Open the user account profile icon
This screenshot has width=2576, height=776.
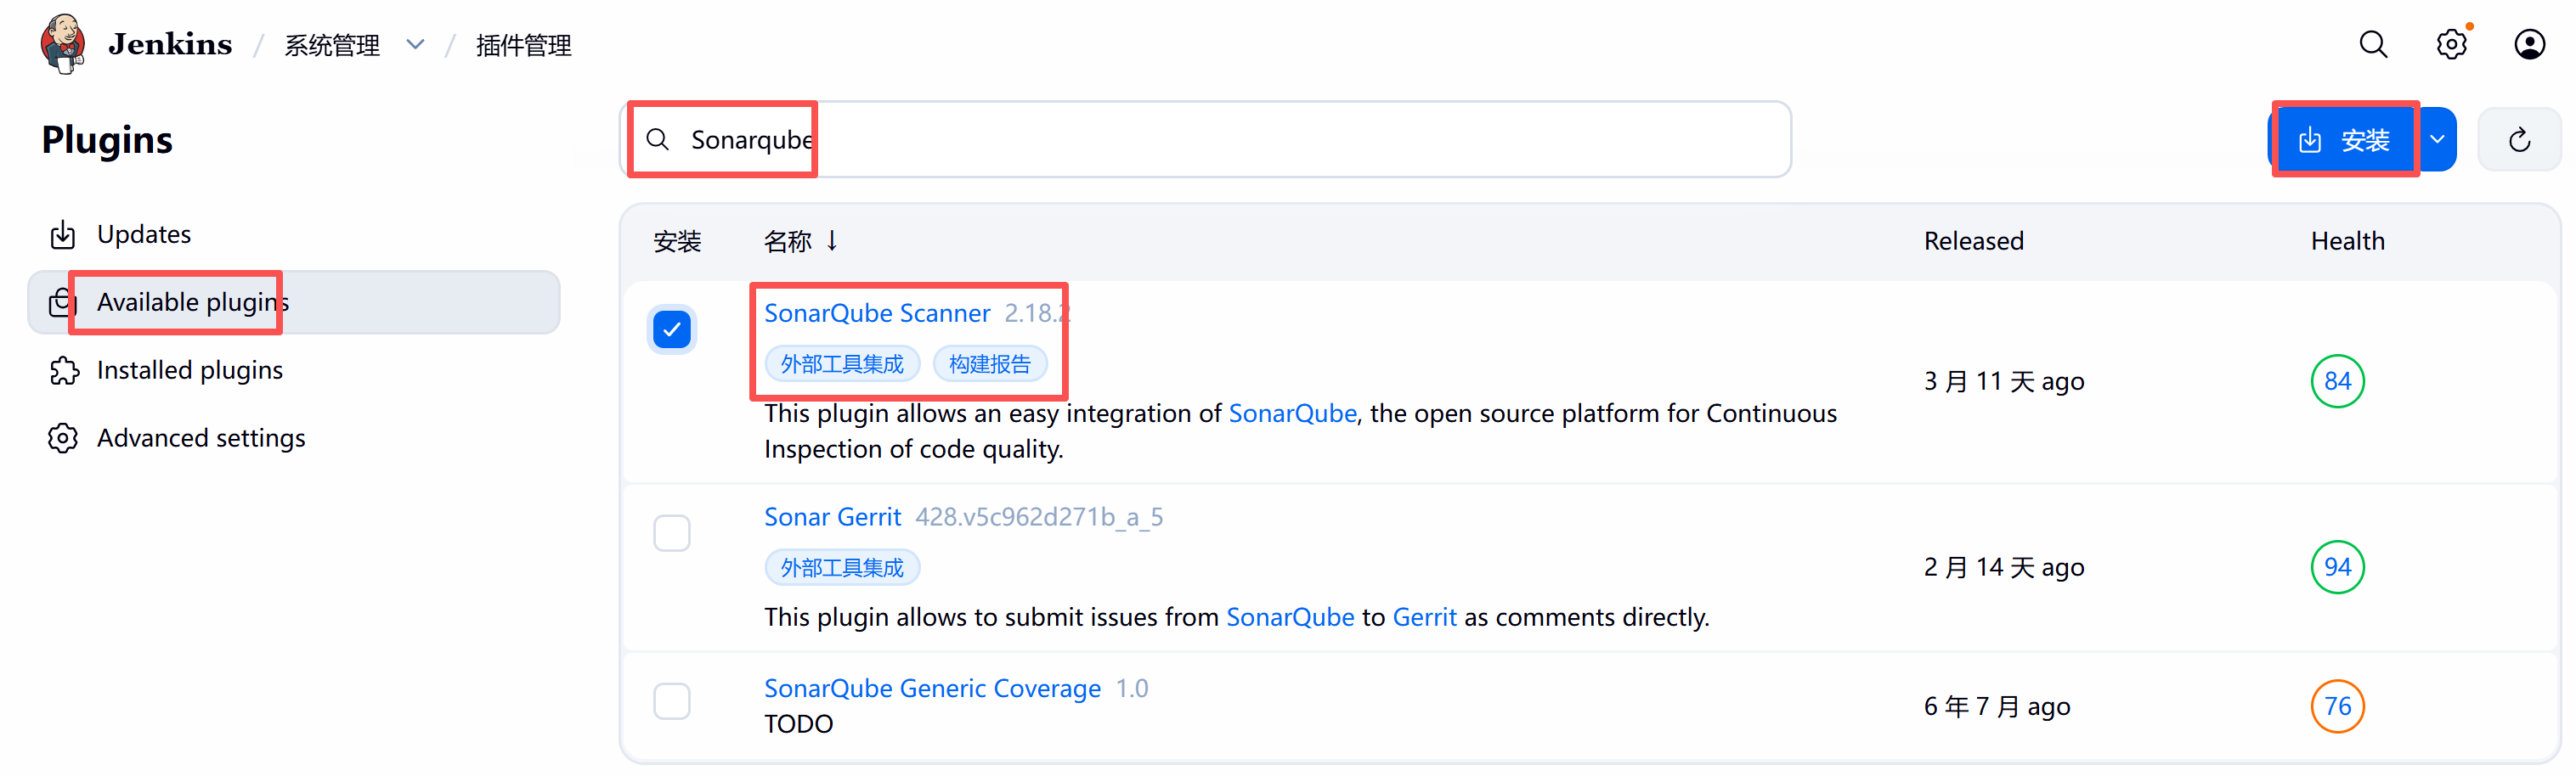pyautogui.click(x=2529, y=44)
